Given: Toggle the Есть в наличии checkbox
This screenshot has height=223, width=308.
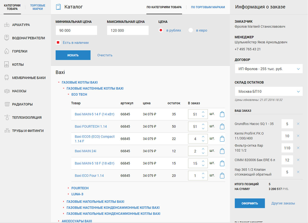Looking at the screenshot, I should tap(58, 42).
